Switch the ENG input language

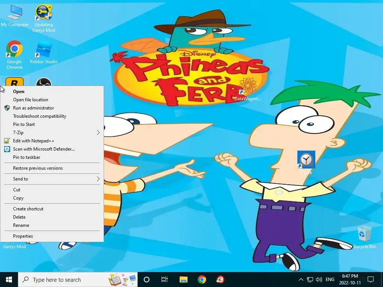pos(330,280)
